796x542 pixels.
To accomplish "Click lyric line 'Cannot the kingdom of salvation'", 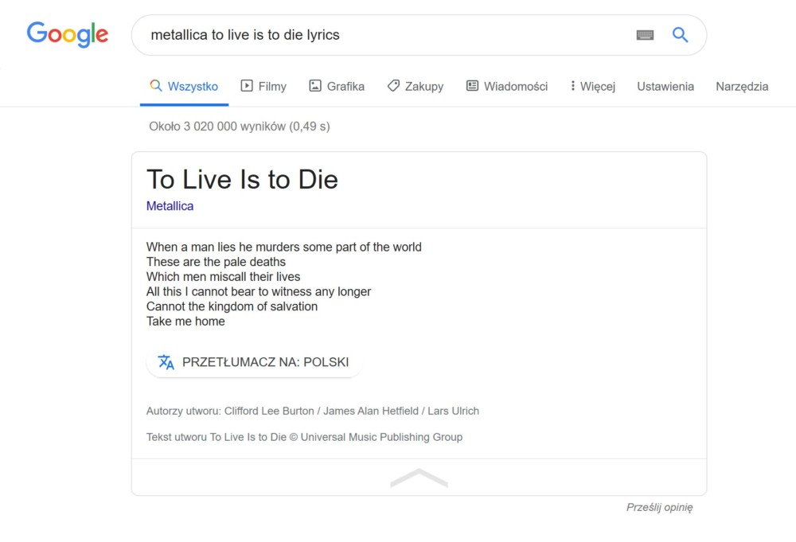I will point(232,306).
